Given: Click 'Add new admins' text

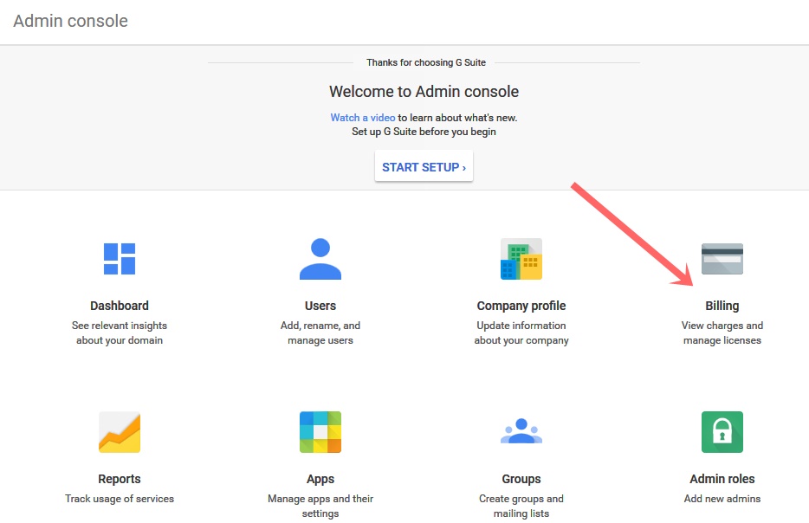Looking at the screenshot, I should point(722,499).
